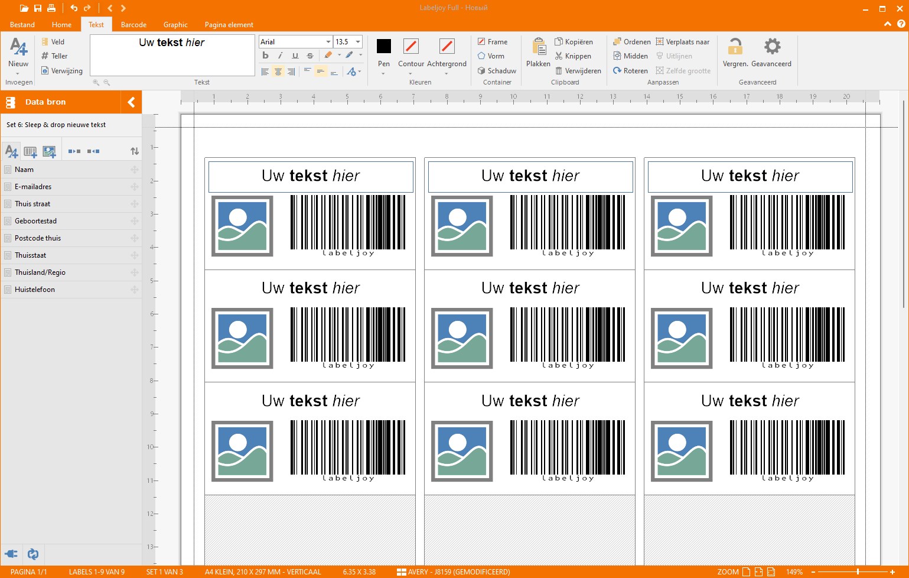Insert a Veld field
909x578 pixels.
point(53,42)
